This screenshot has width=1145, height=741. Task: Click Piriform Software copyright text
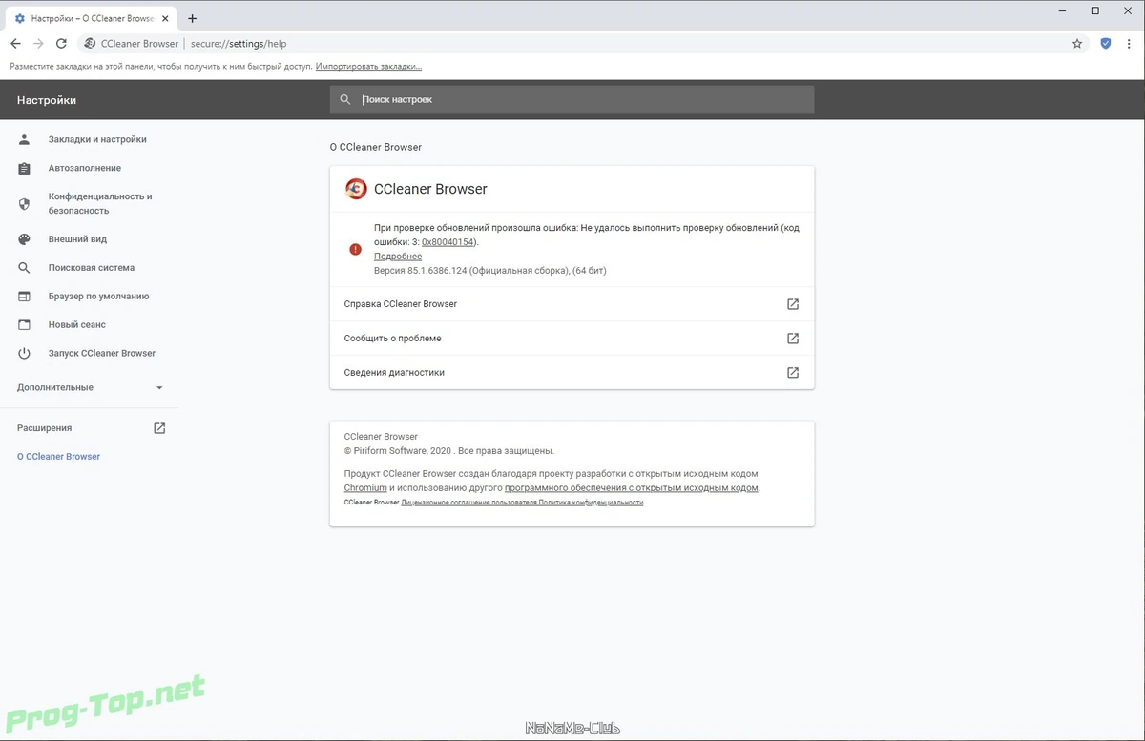coord(449,451)
